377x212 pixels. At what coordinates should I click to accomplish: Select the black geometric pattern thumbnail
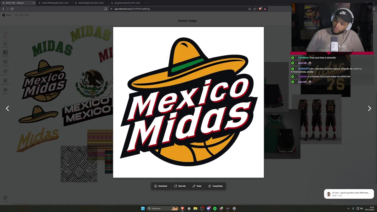79,164
